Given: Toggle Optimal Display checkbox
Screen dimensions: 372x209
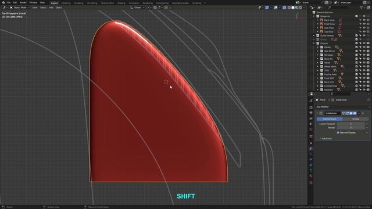Looking at the screenshot, I should pos(338,133).
